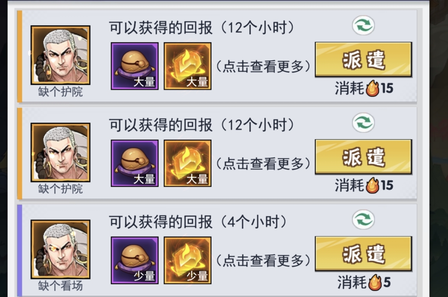Tap pouch reward icon in first mission

tap(135, 66)
